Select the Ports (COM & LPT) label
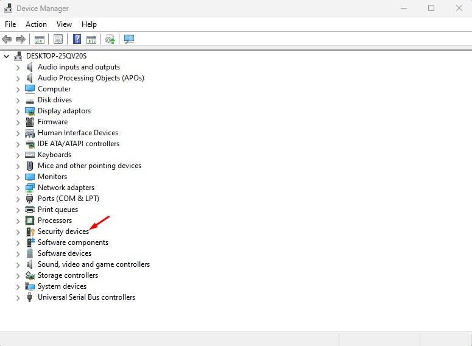 [x=68, y=199]
